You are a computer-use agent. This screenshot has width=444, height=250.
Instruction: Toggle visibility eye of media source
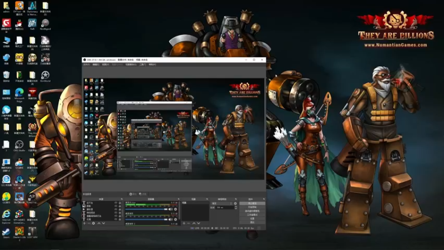point(116,209)
